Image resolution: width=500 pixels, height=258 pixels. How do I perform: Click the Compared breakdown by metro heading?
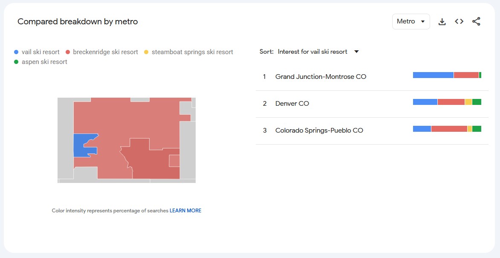point(77,21)
